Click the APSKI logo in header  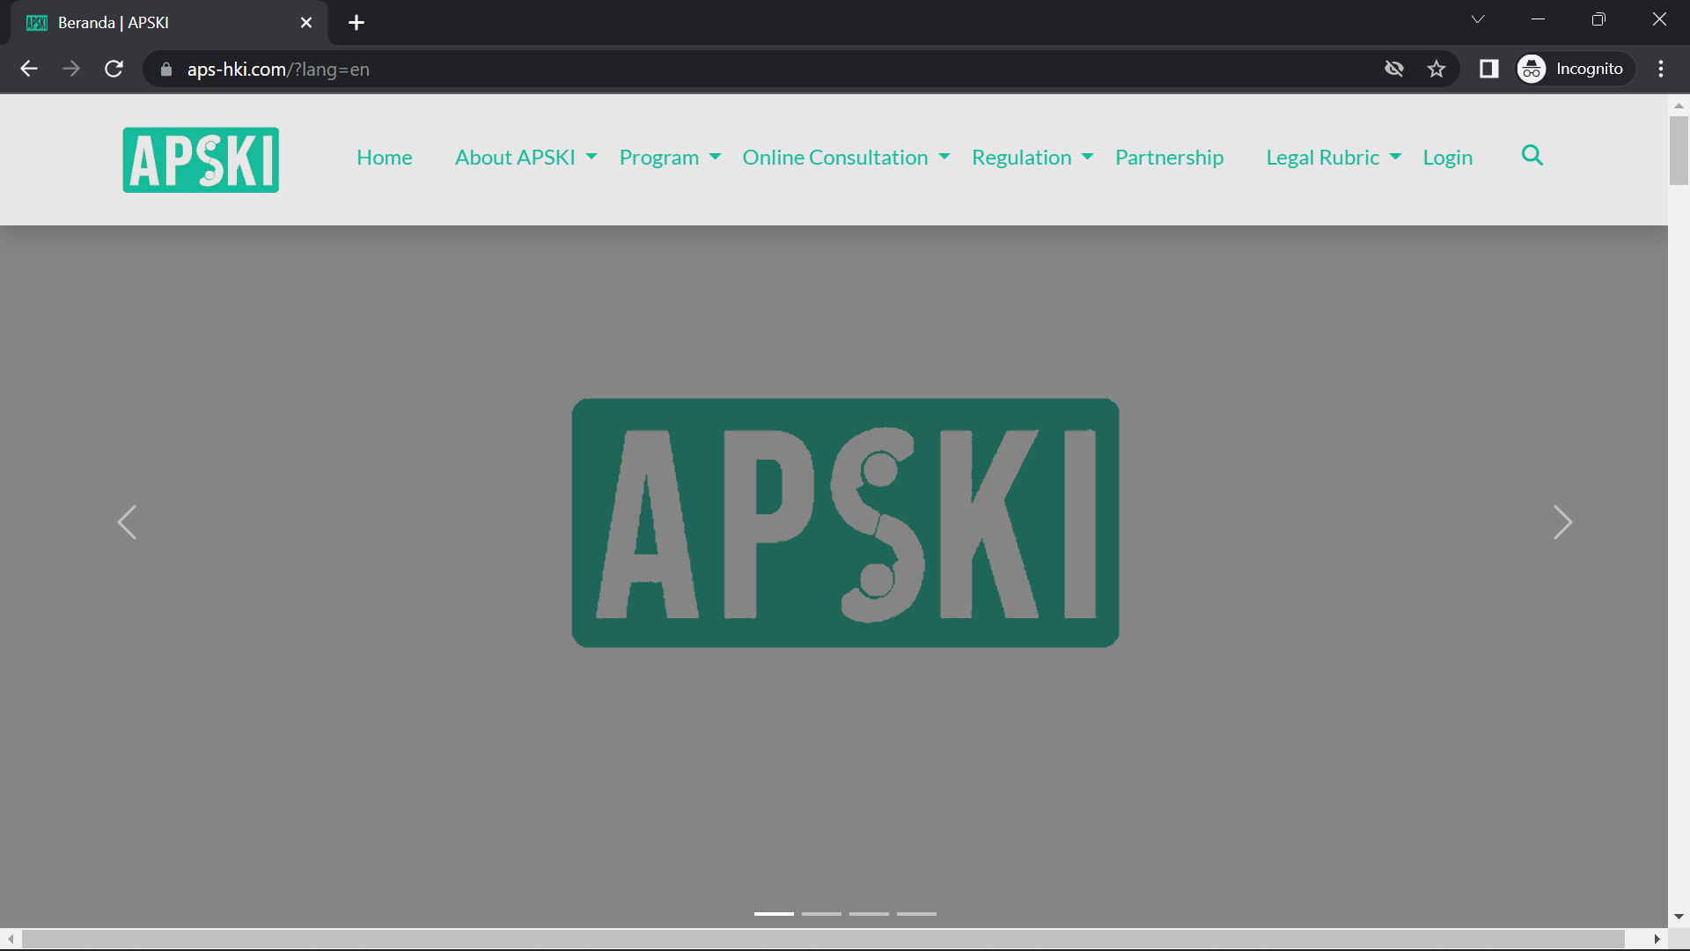pyautogui.click(x=201, y=159)
